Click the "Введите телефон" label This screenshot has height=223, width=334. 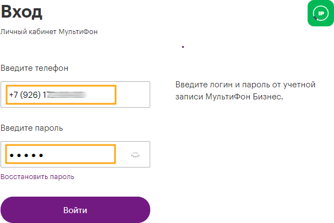pyautogui.click(x=35, y=68)
